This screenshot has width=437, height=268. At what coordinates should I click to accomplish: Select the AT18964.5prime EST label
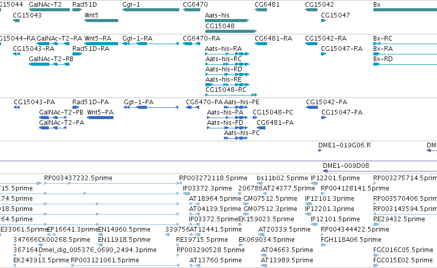pos(215,199)
